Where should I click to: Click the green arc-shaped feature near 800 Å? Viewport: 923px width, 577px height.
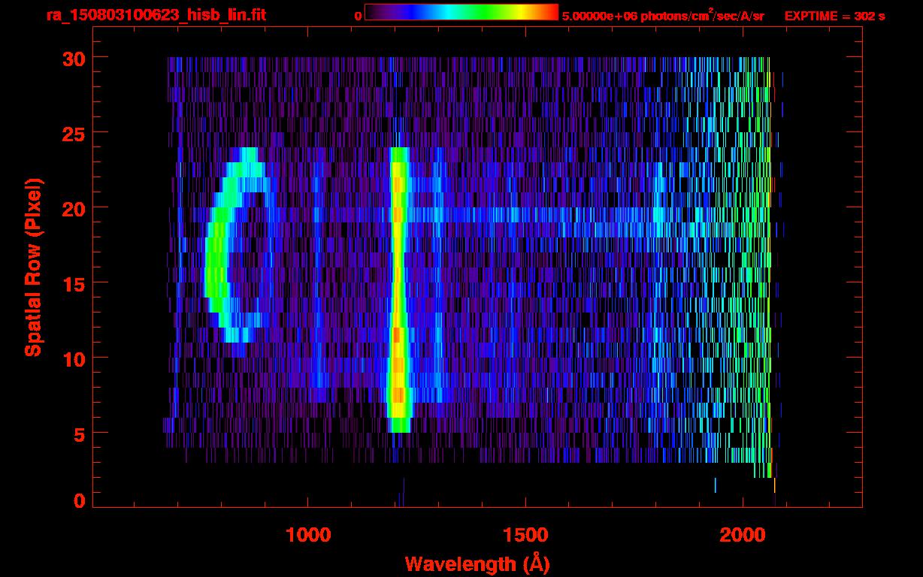233,245
